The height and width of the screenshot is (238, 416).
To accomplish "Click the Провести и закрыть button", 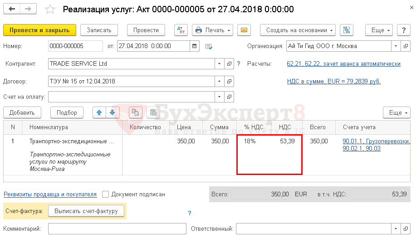I will [x=39, y=30].
